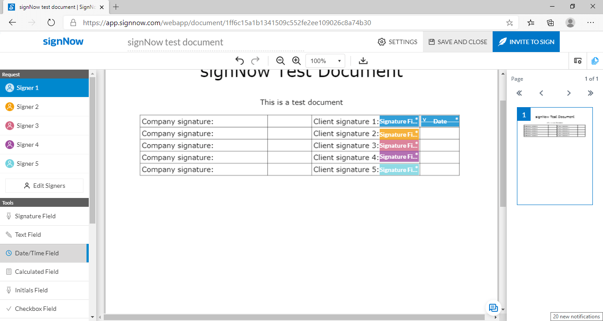Open a new browser tab

[116, 7]
